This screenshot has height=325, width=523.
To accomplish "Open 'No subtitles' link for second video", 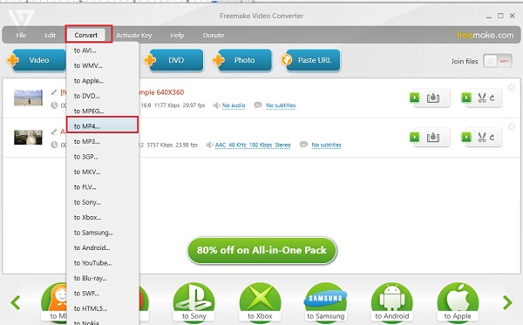I will 326,145.
